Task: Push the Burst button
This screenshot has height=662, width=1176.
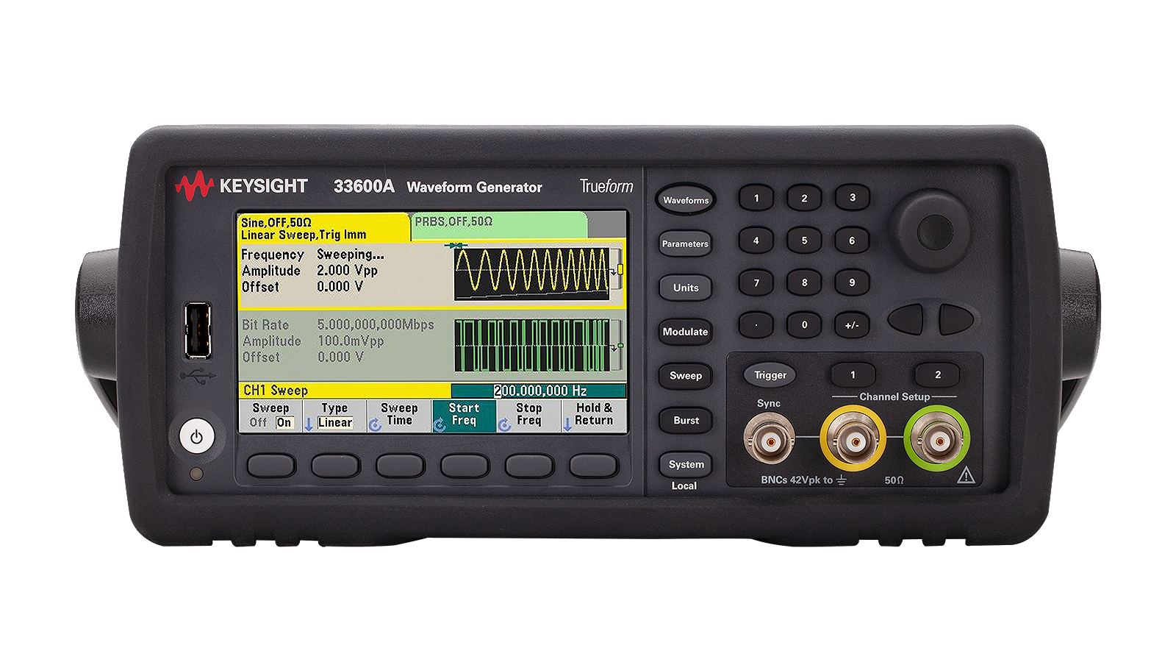Action: [685, 420]
